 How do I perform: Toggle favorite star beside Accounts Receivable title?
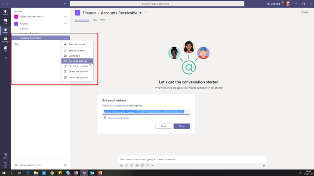[x=141, y=13]
